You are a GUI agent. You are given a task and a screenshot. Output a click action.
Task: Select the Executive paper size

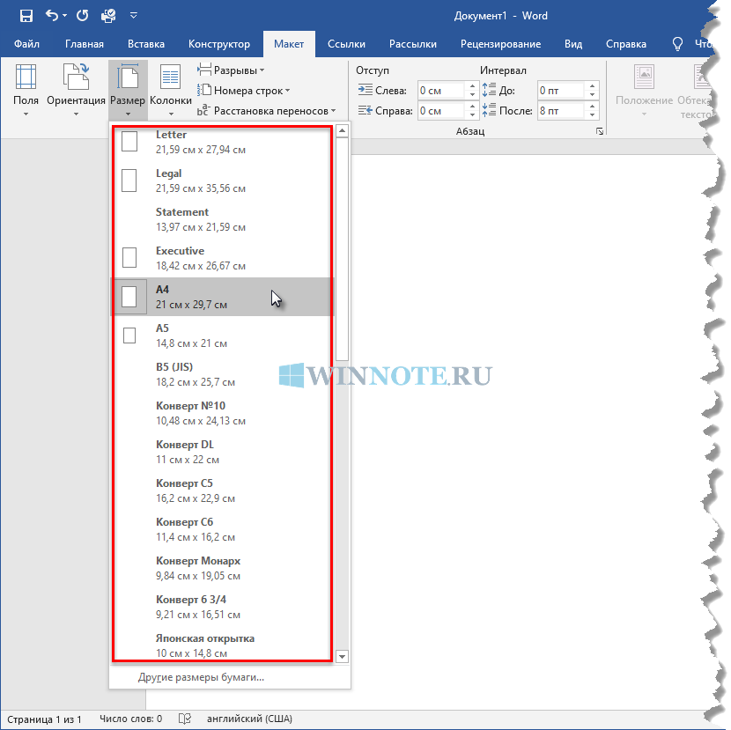coord(223,258)
